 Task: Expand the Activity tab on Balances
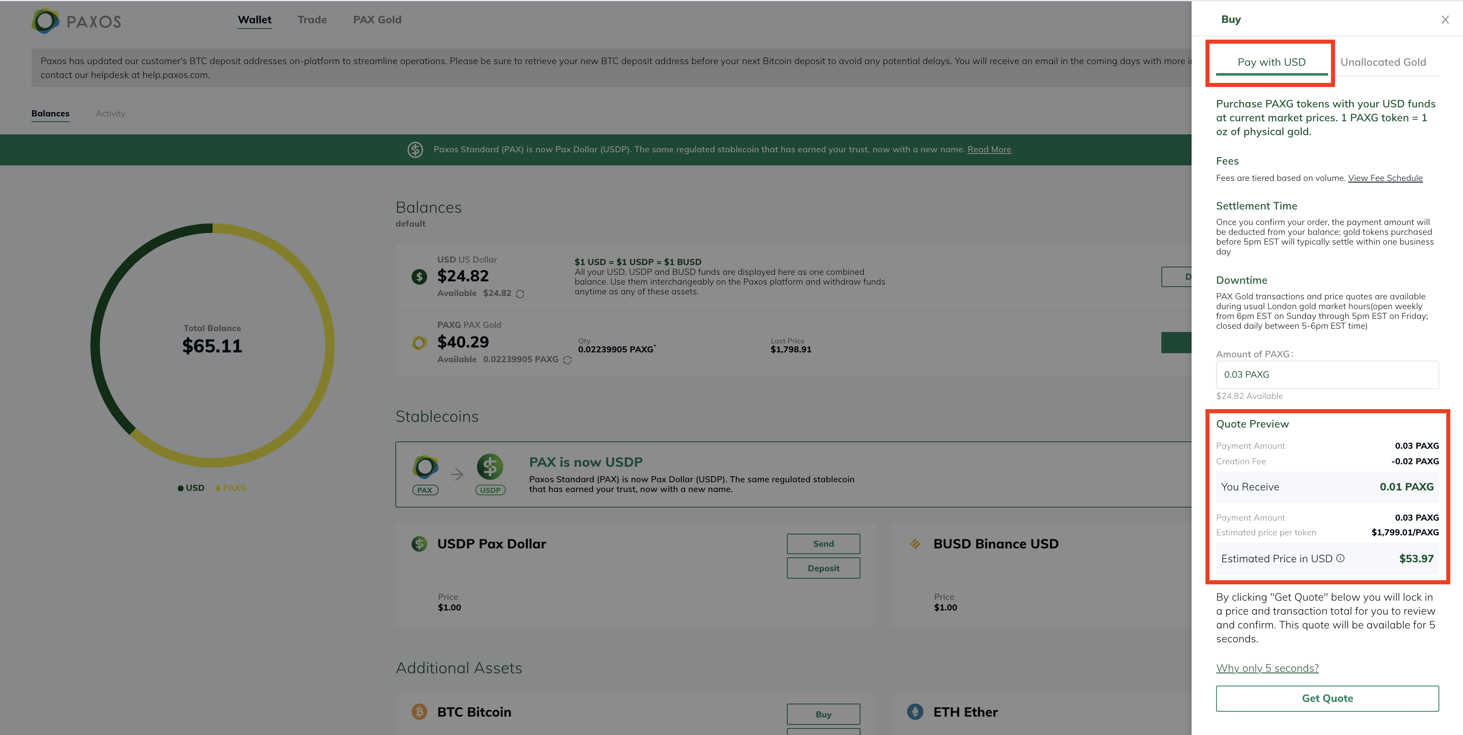click(x=110, y=114)
